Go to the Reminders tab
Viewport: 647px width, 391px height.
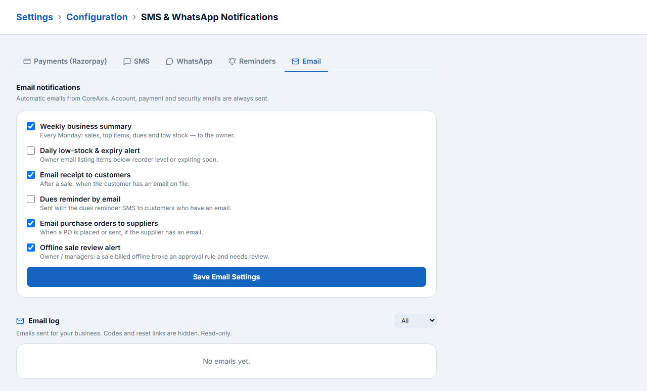pyautogui.click(x=252, y=61)
